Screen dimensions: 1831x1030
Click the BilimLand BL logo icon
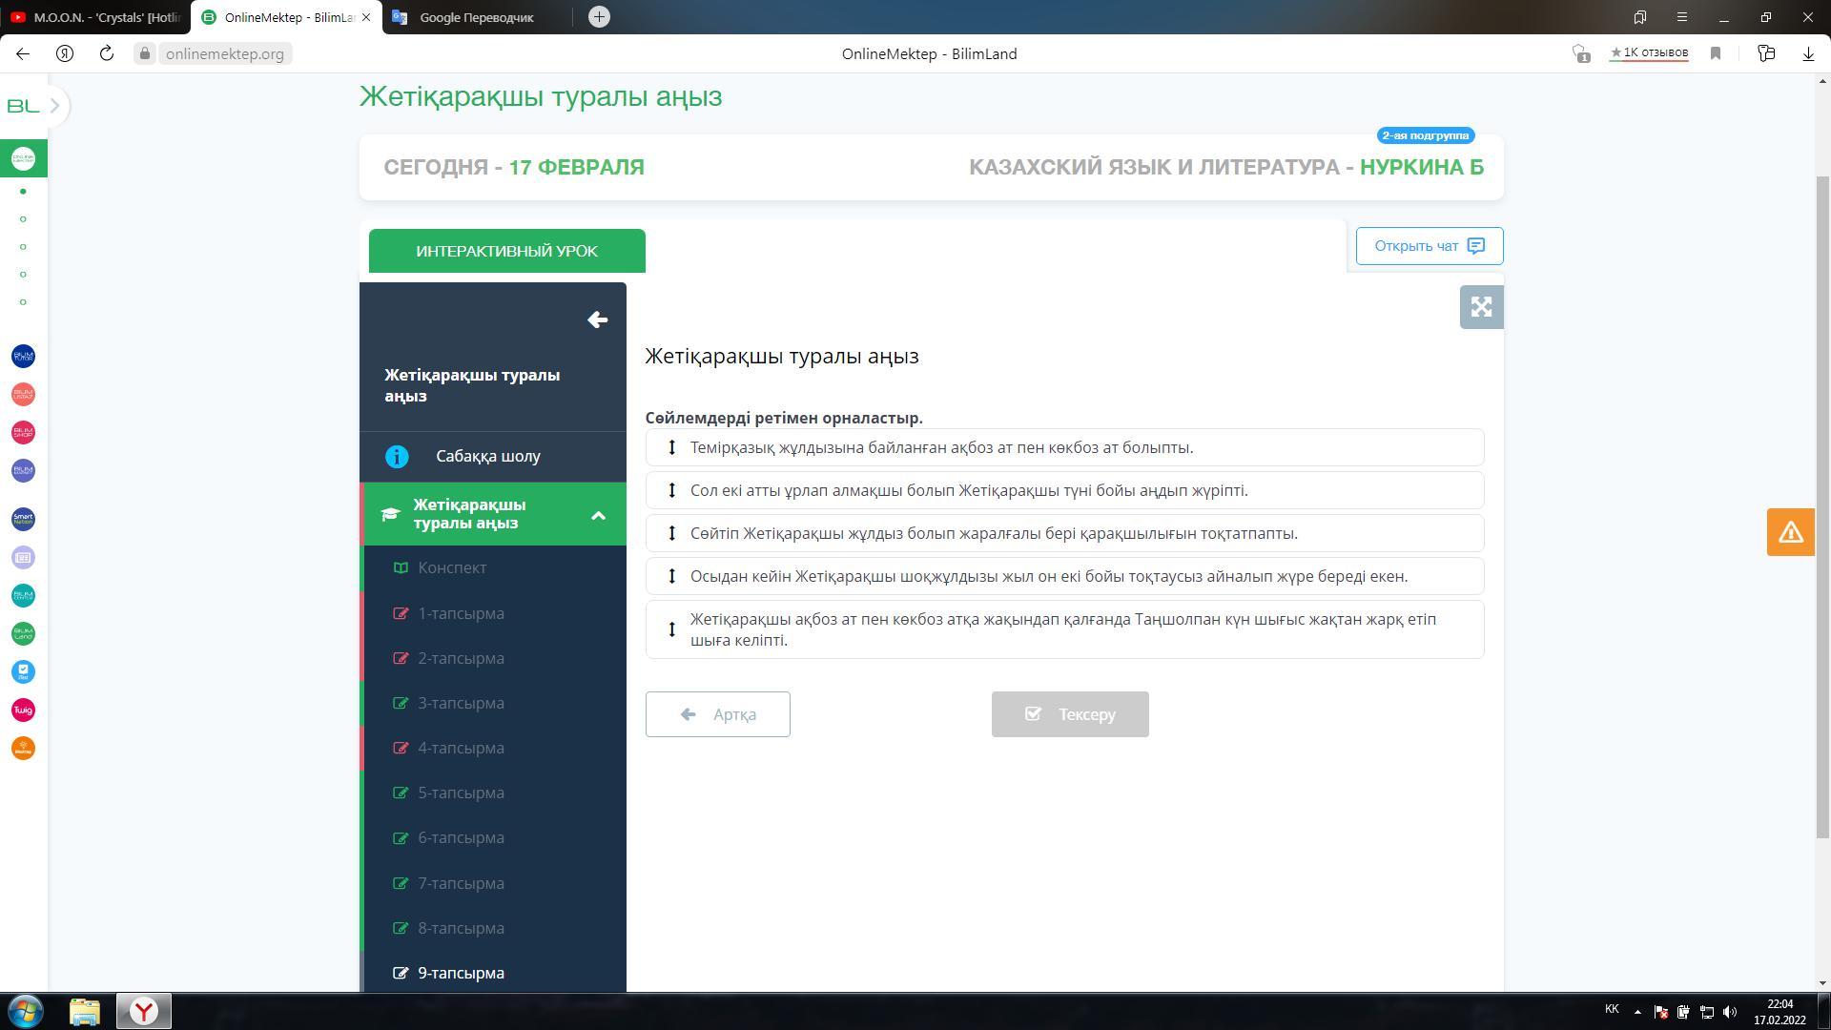pos(23,106)
